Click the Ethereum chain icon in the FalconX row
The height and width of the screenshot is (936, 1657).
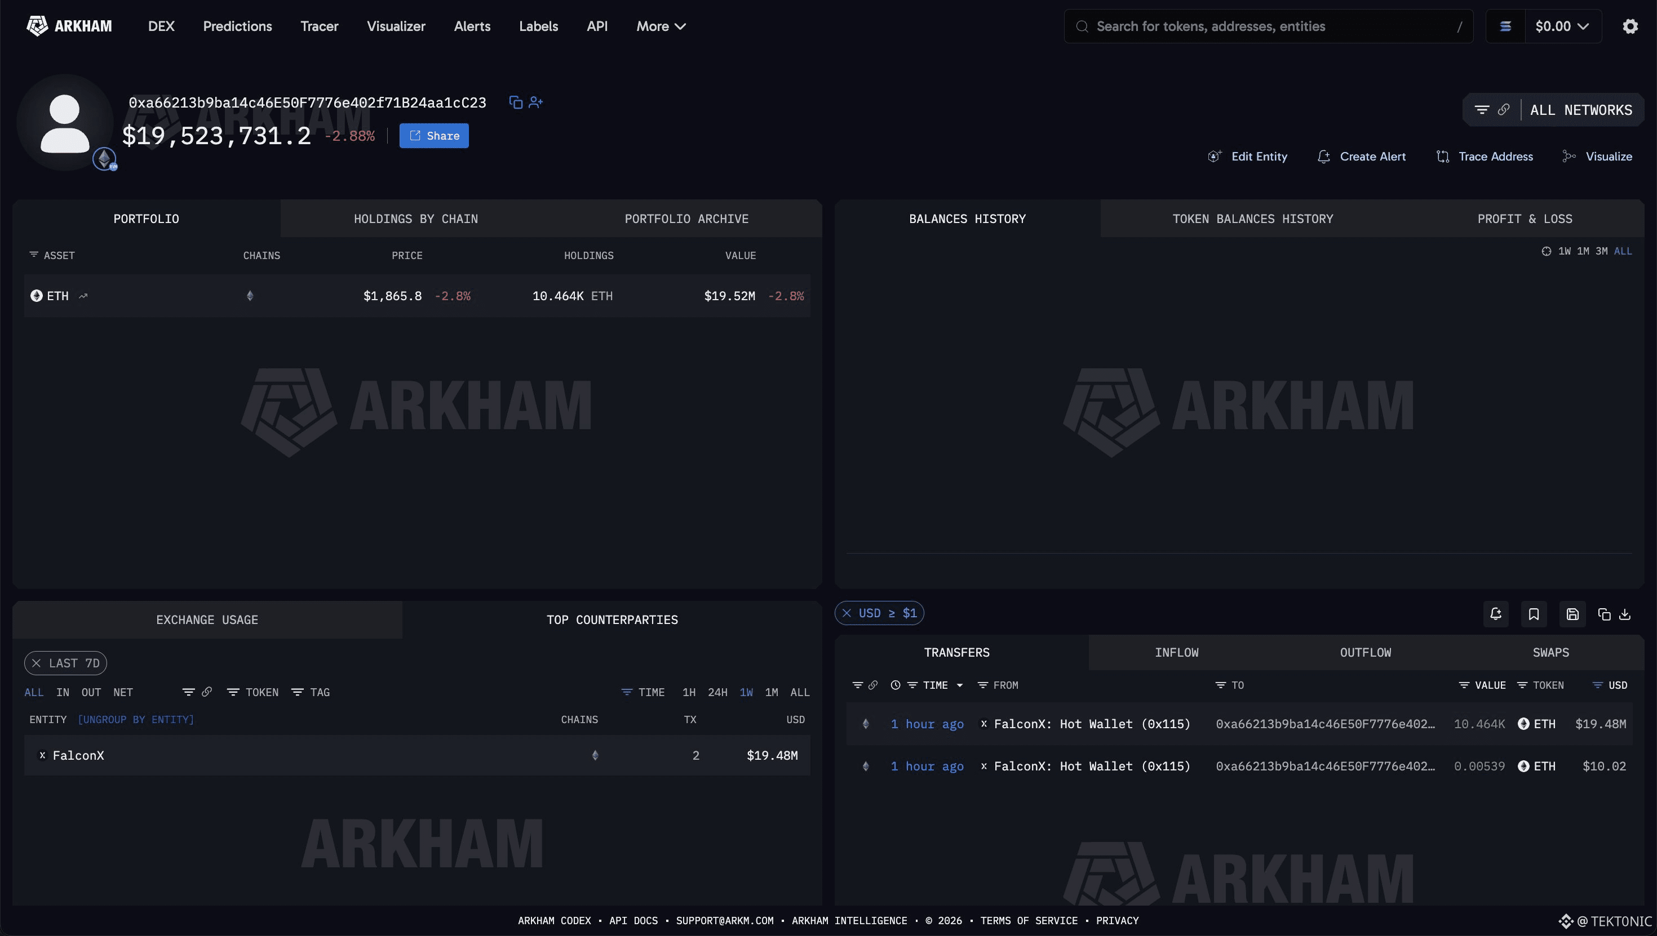point(595,755)
